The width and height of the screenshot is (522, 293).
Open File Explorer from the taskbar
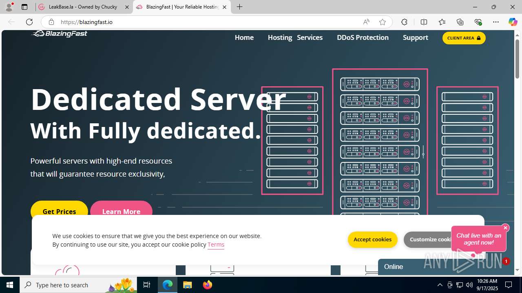(x=187, y=285)
